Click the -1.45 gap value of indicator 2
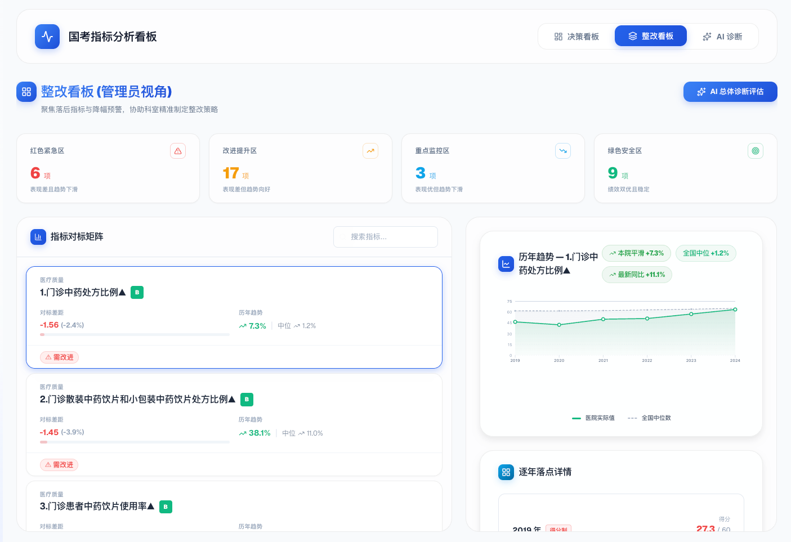The height and width of the screenshot is (542, 791). pyautogui.click(x=50, y=432)
